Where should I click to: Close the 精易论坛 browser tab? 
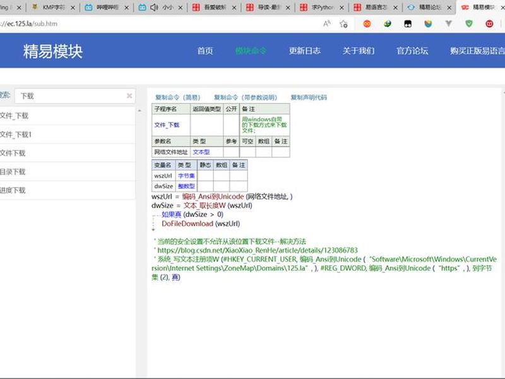pyautogui.click(x=449, y=8)
